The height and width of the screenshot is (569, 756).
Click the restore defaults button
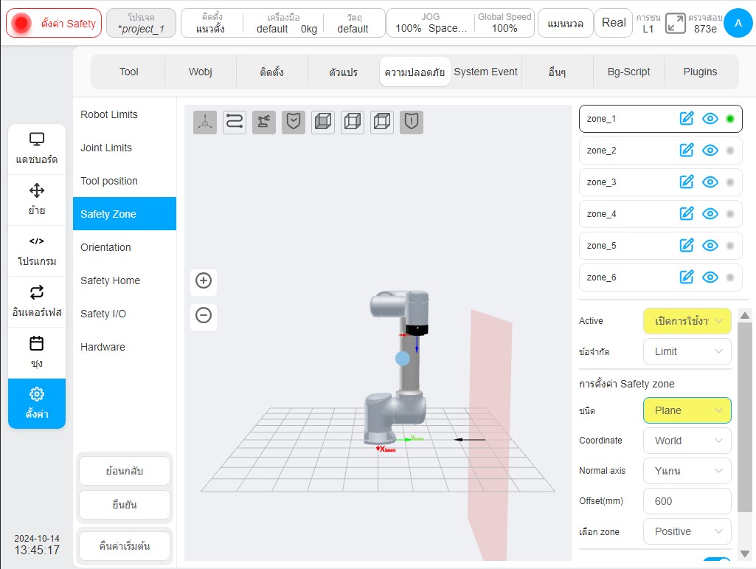pos(125,546)
